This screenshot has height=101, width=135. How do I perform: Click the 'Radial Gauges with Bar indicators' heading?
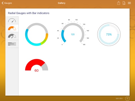pos(29,13)
